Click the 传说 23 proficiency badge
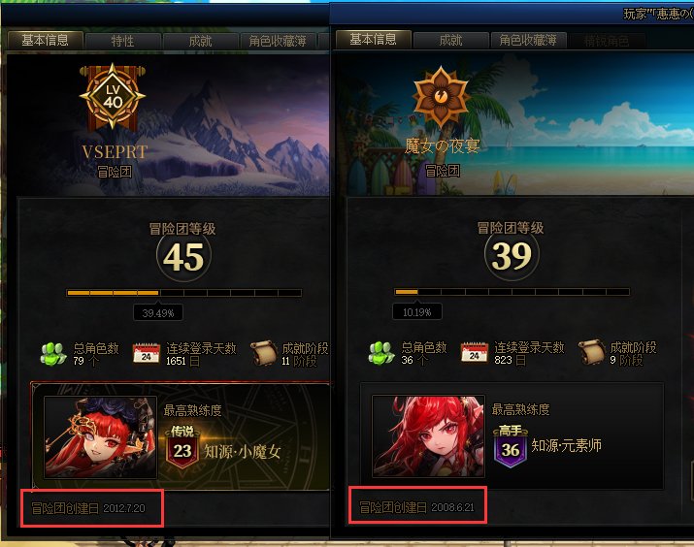 [x=182, y=447]
